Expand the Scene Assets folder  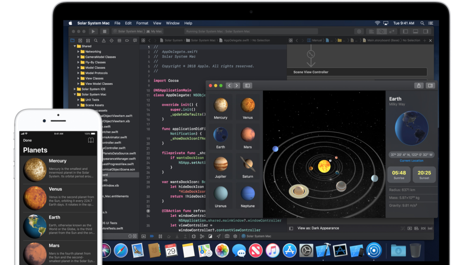(x=78, y=105)
